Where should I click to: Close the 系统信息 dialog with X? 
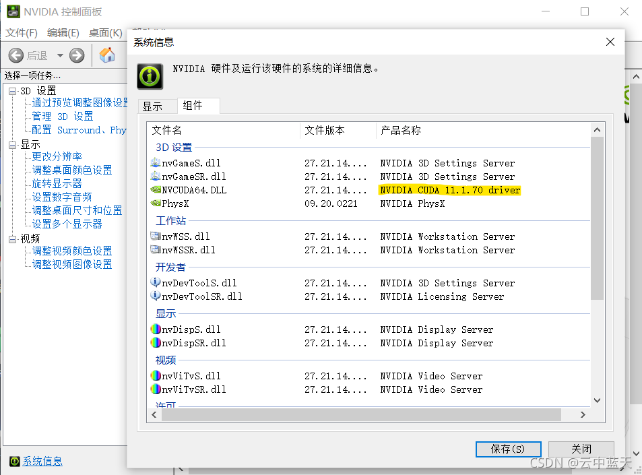610,42
